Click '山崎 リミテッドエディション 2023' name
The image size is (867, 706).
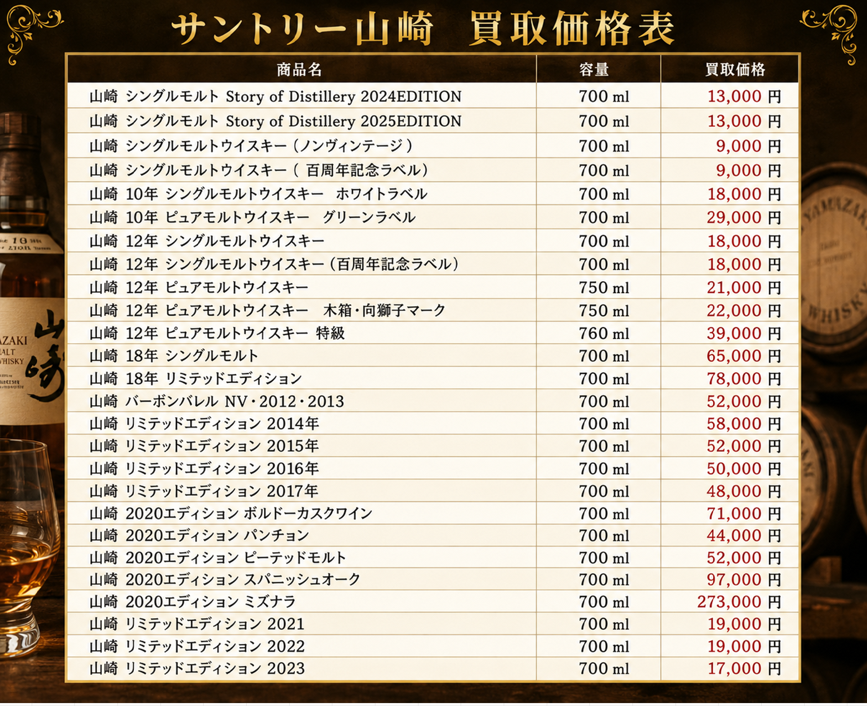click(197, 669)
